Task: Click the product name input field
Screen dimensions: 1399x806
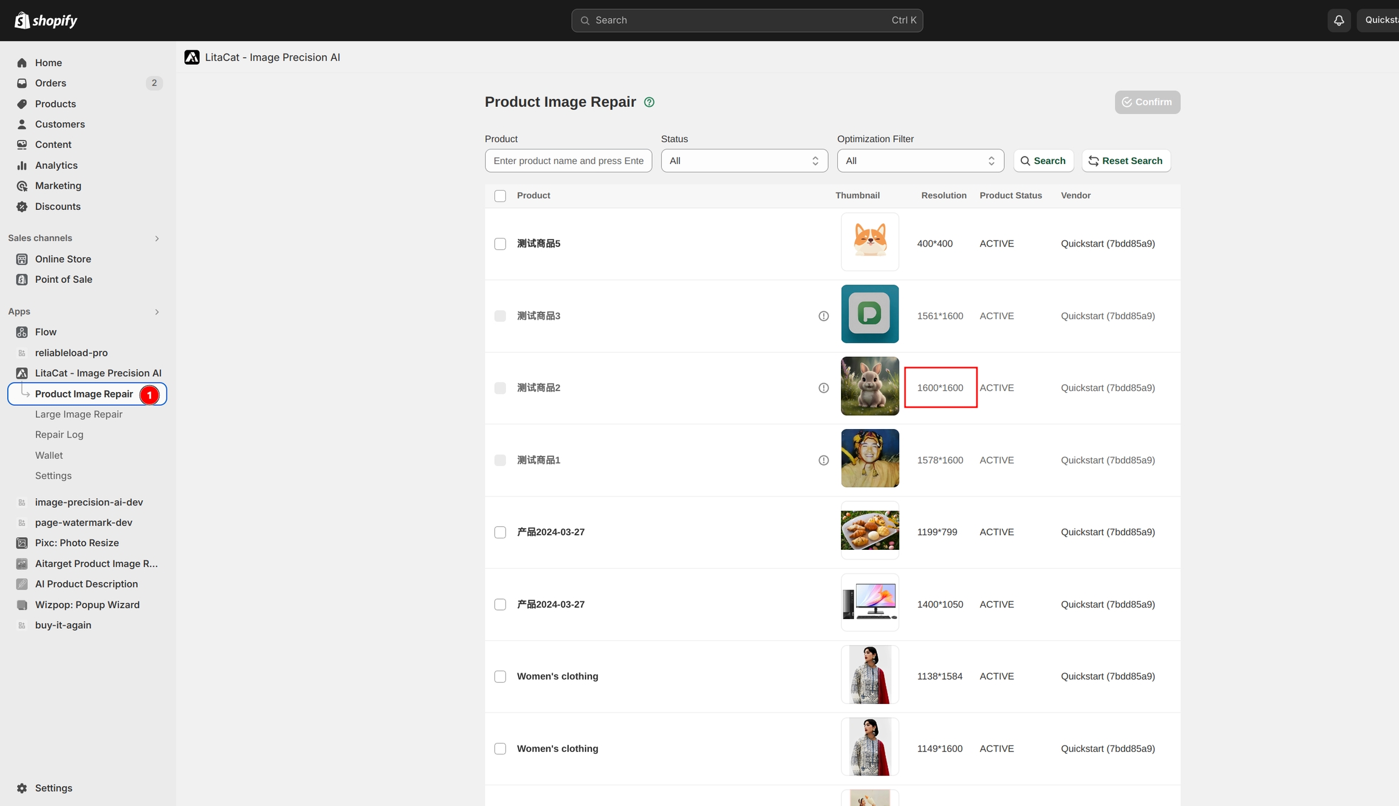Action: [568, 161]
